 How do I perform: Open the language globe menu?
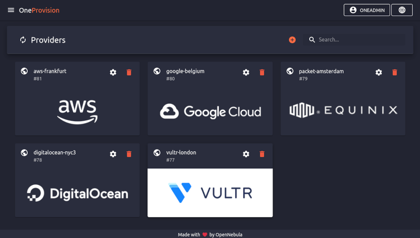coord(402,10)
